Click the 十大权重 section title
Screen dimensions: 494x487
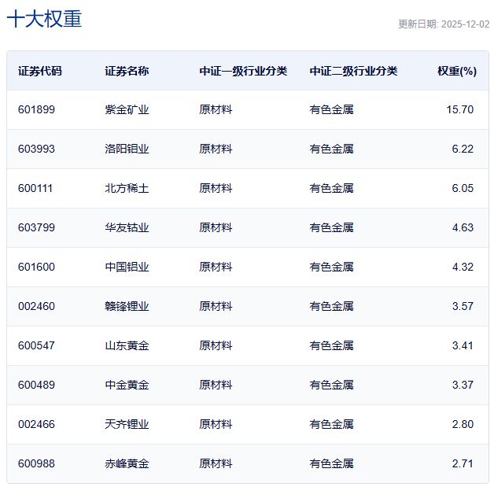pos(44,20)
